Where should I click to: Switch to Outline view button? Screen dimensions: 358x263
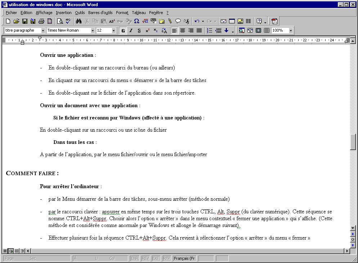pyautogui.click(x=22, y=251)
